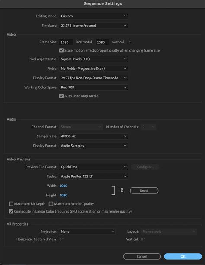Screen dimensions: 205x265
Task: Click the VR Properties section label
Action: 17,224
